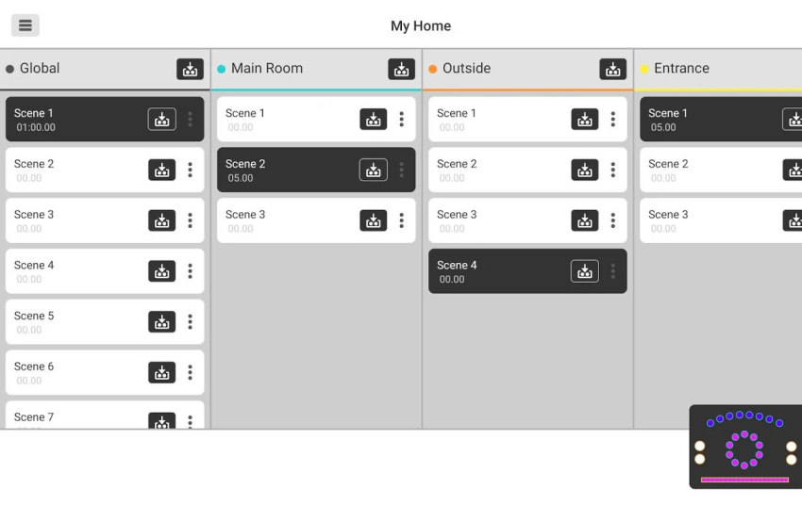Image resolution: width=802 pixels, height=505 pixels.
Task: Click the Main Room header save icon
Action: click(402, 69)
